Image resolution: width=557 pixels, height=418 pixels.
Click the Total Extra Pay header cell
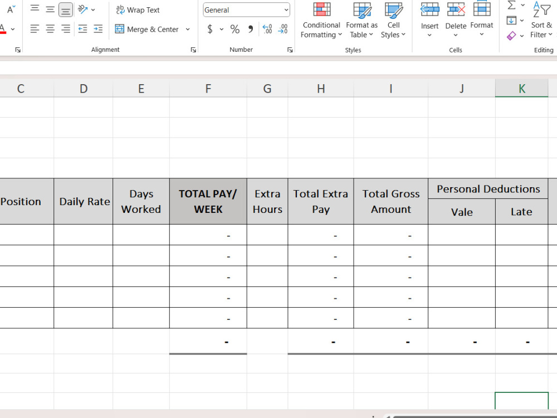point(321,202)
